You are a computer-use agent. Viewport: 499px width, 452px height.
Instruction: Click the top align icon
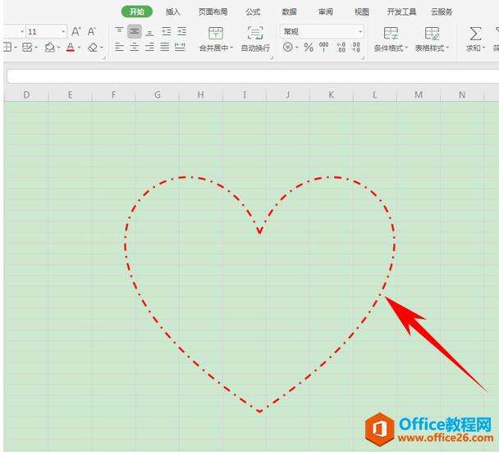coord(119,31)
